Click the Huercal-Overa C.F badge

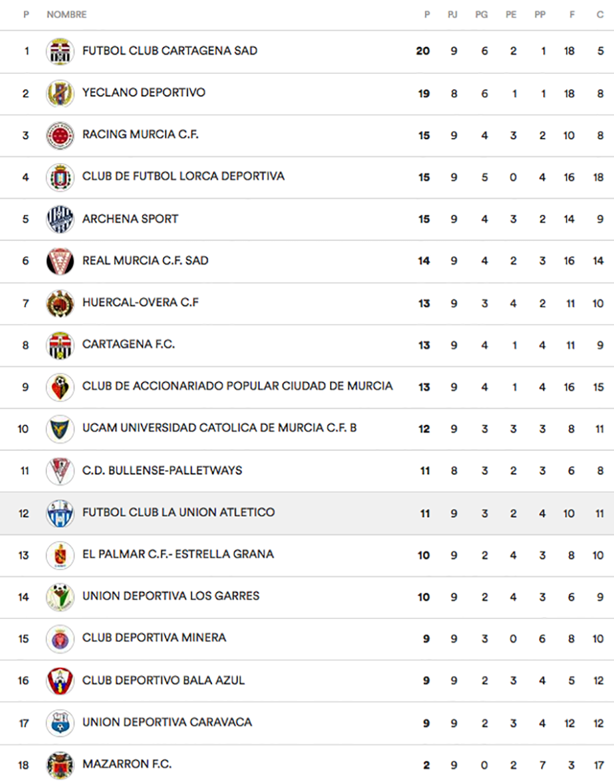pyautogui.click(x=60, y=303)
